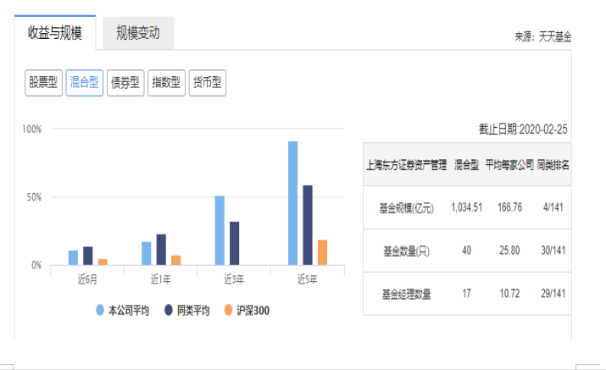Click the orange 近1年 沪深300 bar
606x370 pixels.
[x=175, y=260]
